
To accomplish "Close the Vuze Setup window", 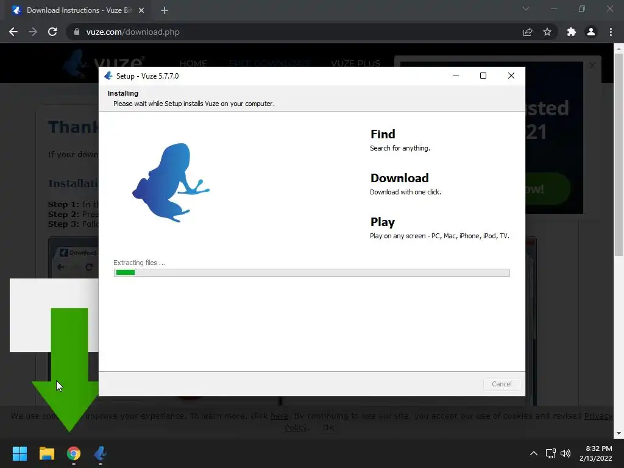I will (511, 76).
